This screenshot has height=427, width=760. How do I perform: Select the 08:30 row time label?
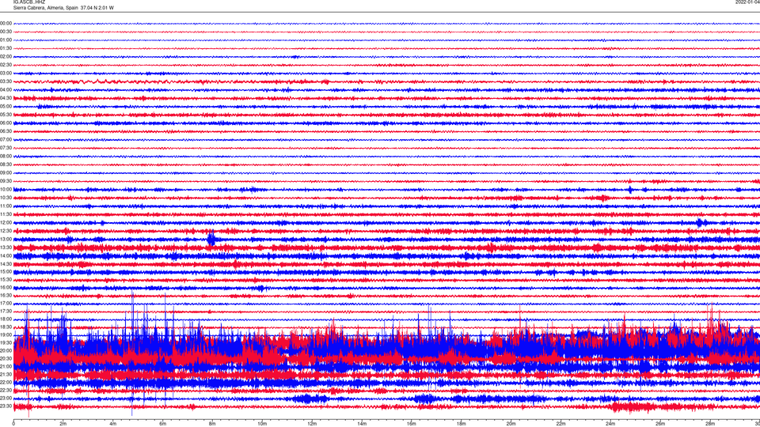[x=6, y=164]
